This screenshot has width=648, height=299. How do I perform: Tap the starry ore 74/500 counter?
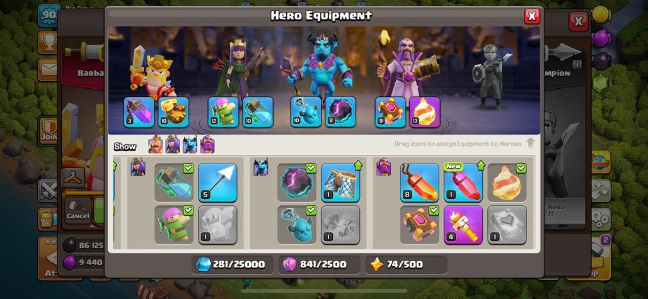pyautogui.click(x=406, y=265)
